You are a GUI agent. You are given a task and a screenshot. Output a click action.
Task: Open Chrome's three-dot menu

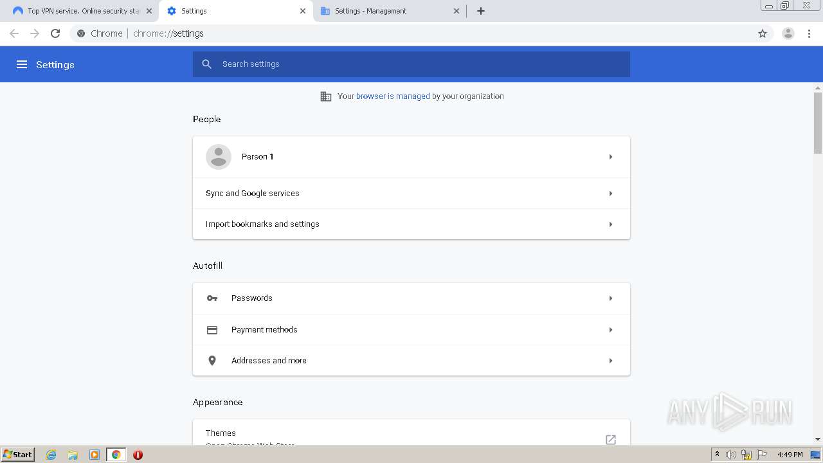[809, 33]
